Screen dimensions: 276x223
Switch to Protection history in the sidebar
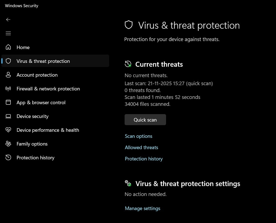click(x=35, y=157)
